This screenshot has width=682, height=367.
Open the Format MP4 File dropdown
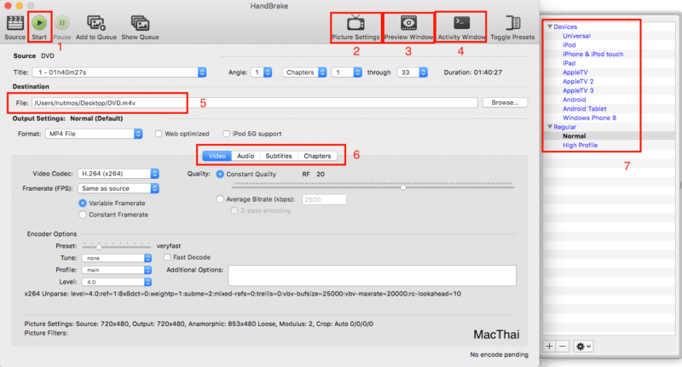coord(94,134)
